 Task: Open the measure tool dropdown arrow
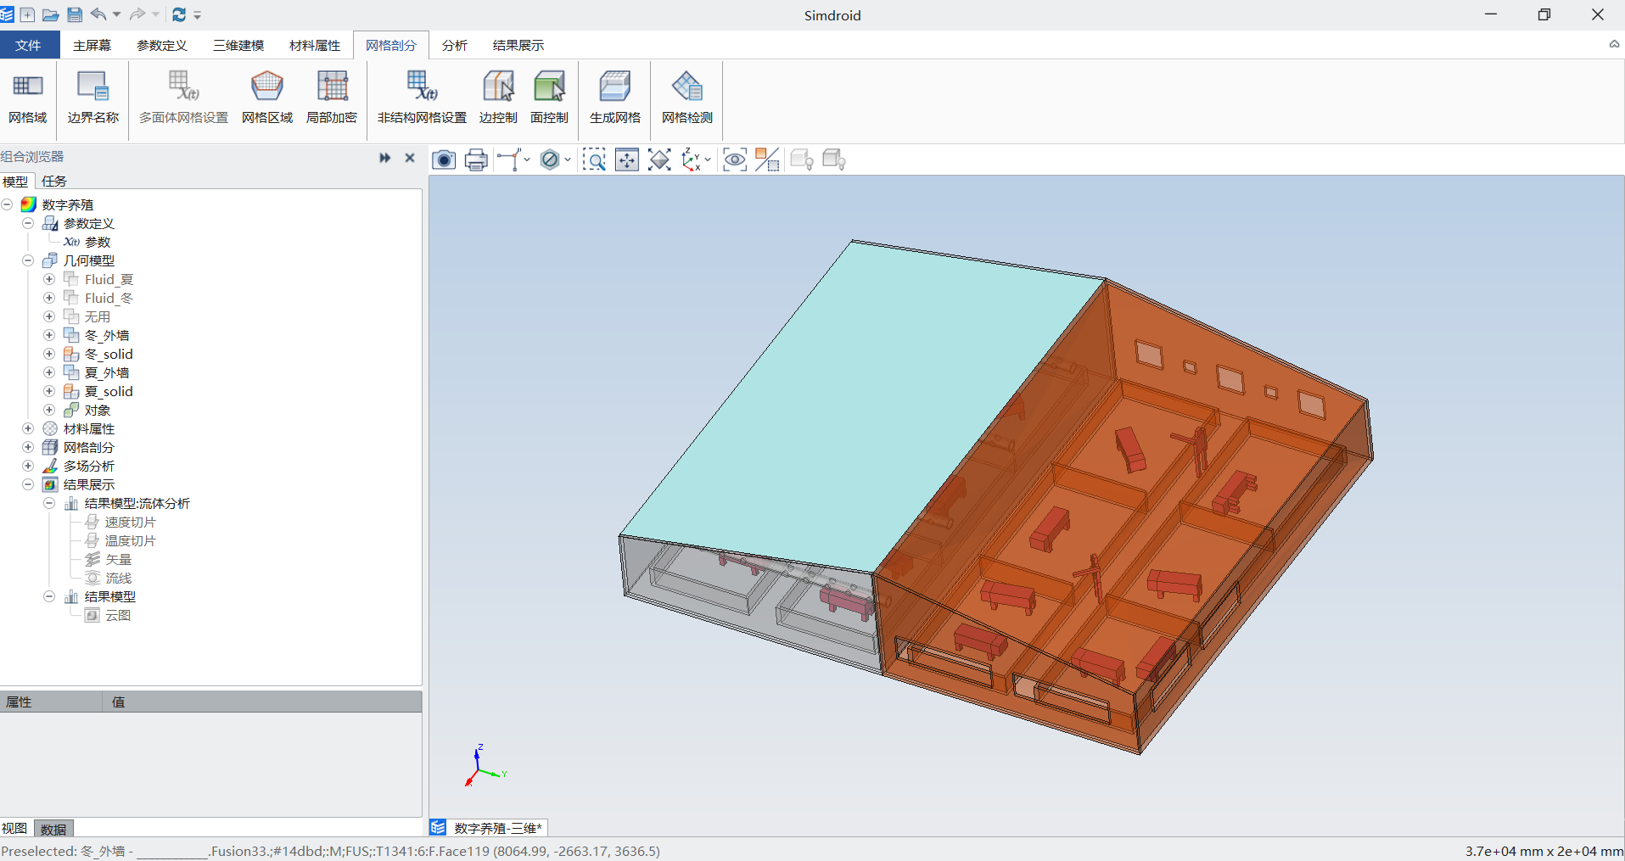(527, 159)
